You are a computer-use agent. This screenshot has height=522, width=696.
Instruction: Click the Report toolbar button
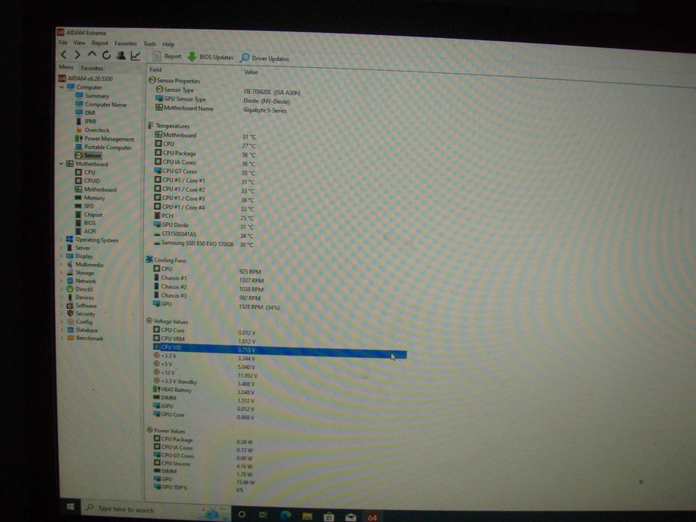pyautogui.click(x=167, y=57)
